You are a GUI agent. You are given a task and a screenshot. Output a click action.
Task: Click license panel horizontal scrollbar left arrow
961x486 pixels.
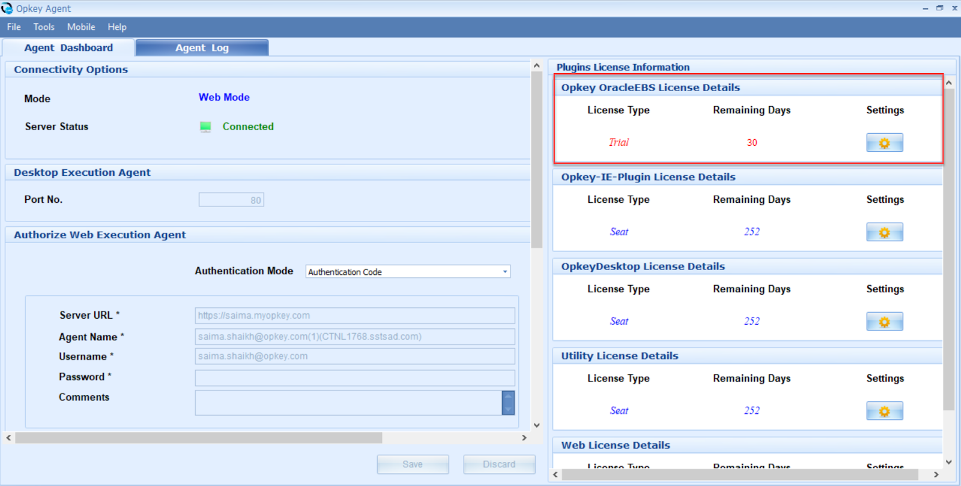(556, 475)
